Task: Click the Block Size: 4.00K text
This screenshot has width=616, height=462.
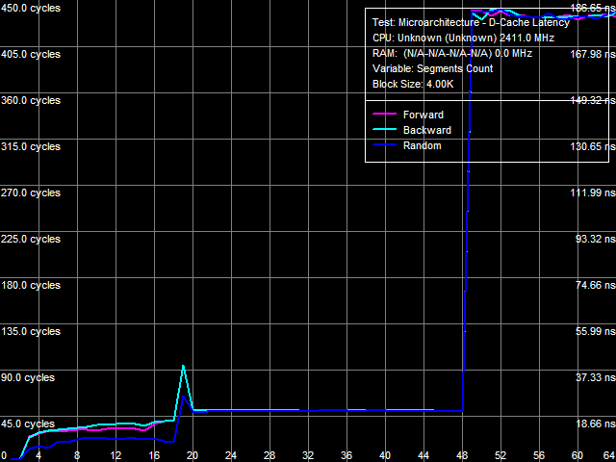Action: pyautogui.click(x=411, y=85)
